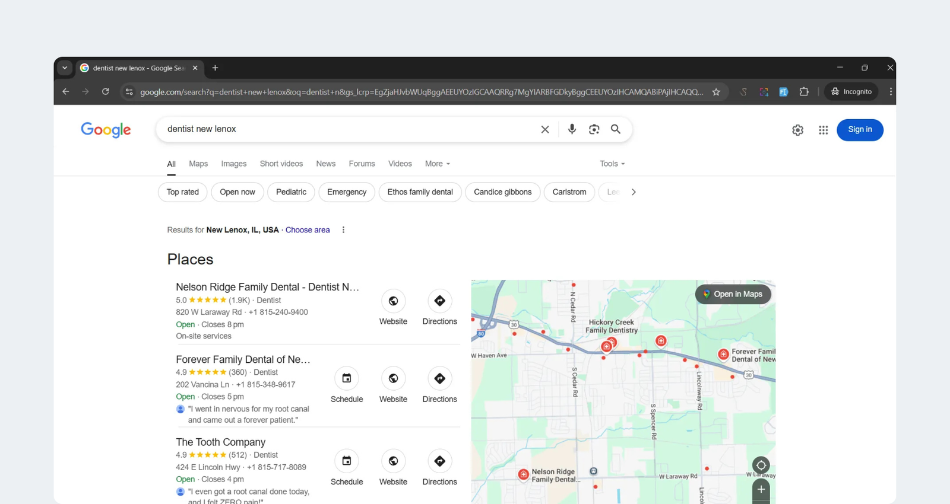Open the Google apps grid
950x504 pixels.
click(x=823, y=130)
